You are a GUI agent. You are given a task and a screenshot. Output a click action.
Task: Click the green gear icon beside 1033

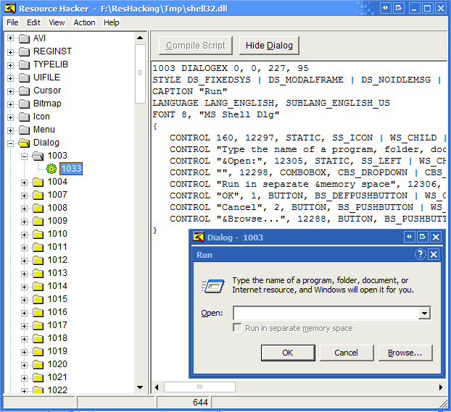51,169
